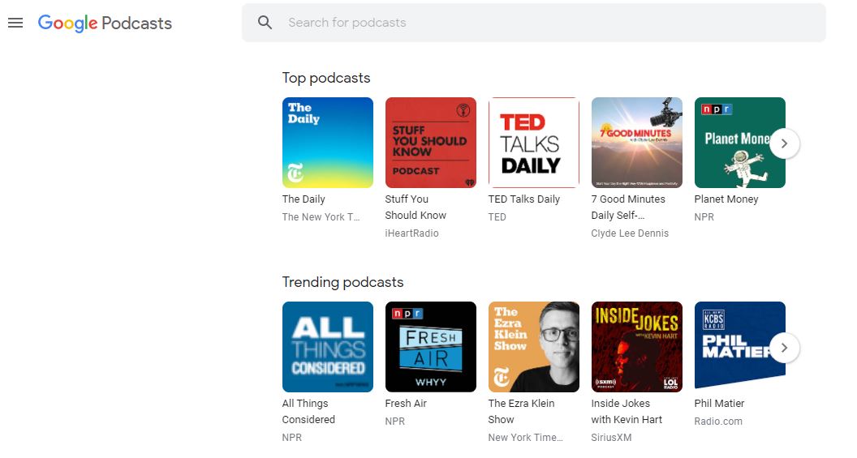857x458 pixels.
Task: Click the Google Podcasts logo
Action: 105,24
